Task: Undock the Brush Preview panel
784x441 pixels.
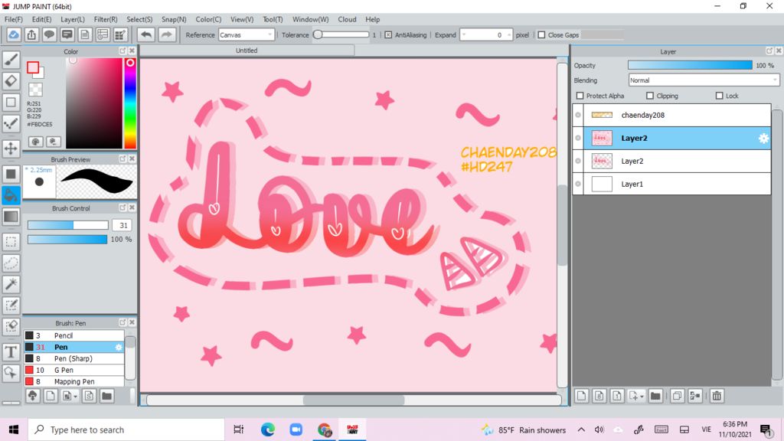Action: pos(122,159)
